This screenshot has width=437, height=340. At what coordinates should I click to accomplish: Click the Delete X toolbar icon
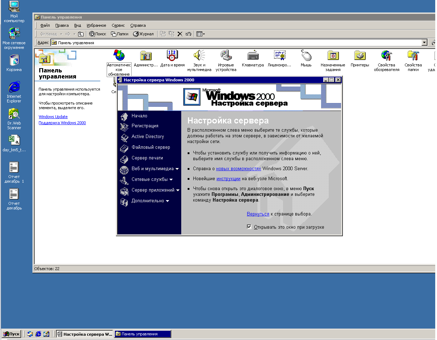pyautogui.click(x=180, y=34)
